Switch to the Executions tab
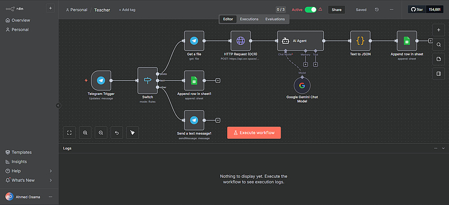The width and height of the screenshot is (449, 205). pyautogui.click(x=249, y=19)
